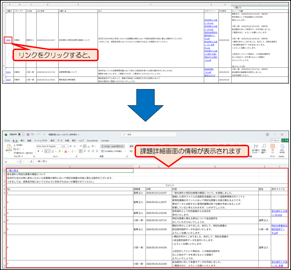The width and height of the screenshot is (291, 270).
Task: Click the Decrease Indent icon
Action: click(x=93, y=151)
